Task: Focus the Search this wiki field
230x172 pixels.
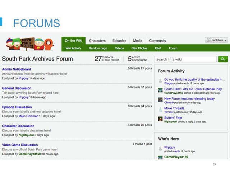Action: tap(185, 59)
